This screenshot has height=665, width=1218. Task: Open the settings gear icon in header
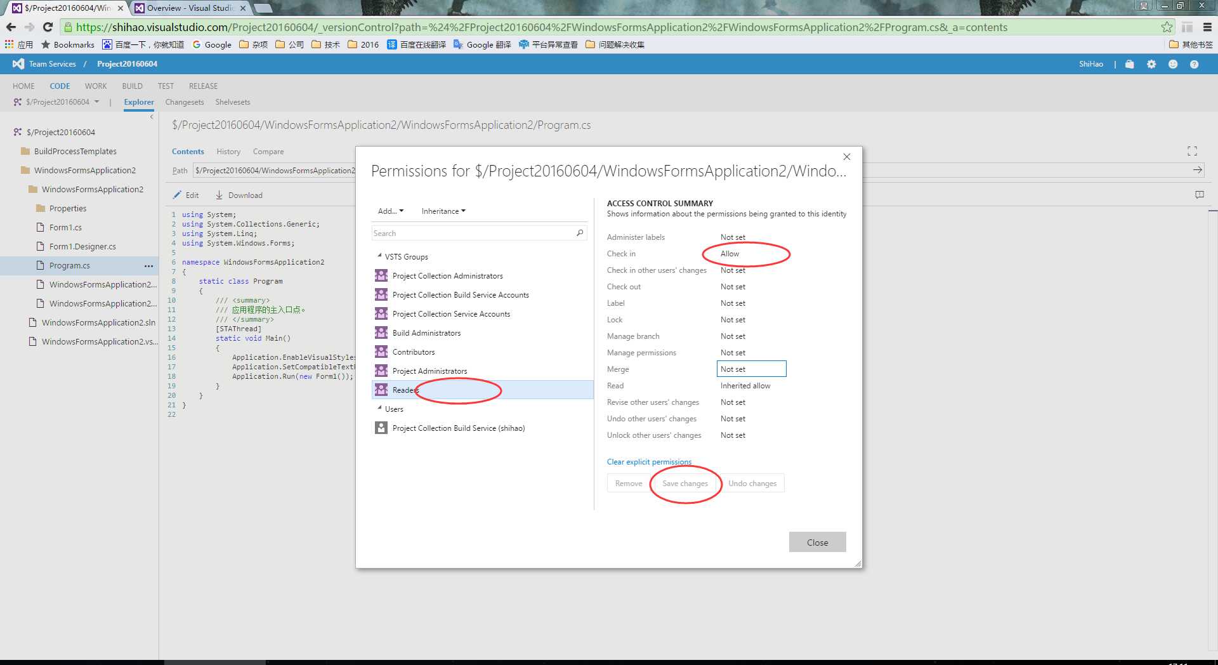coord(1151,64)
